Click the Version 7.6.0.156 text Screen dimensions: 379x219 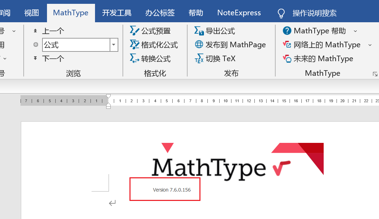point(172,190)
